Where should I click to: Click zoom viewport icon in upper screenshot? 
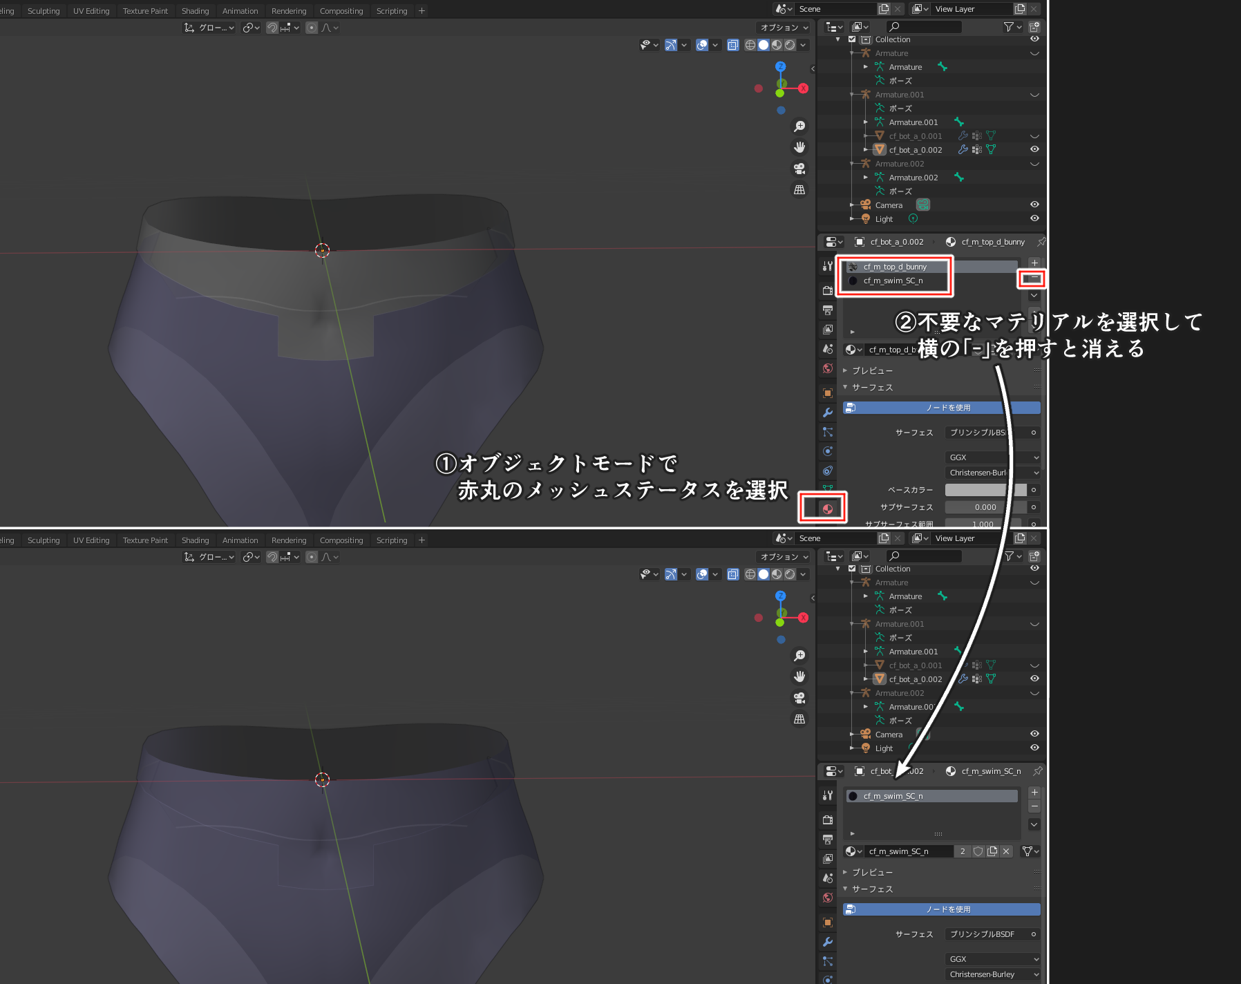(x=799, y=126)
